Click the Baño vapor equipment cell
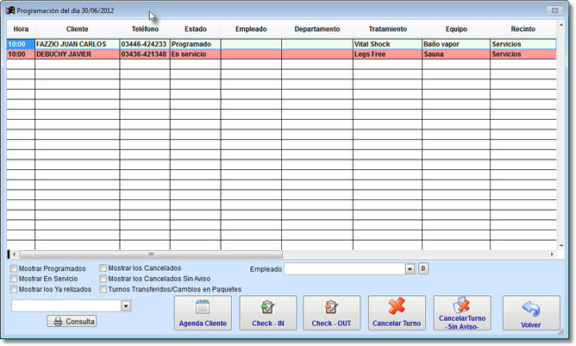This screenshot has height=346, width=576. 456,44
